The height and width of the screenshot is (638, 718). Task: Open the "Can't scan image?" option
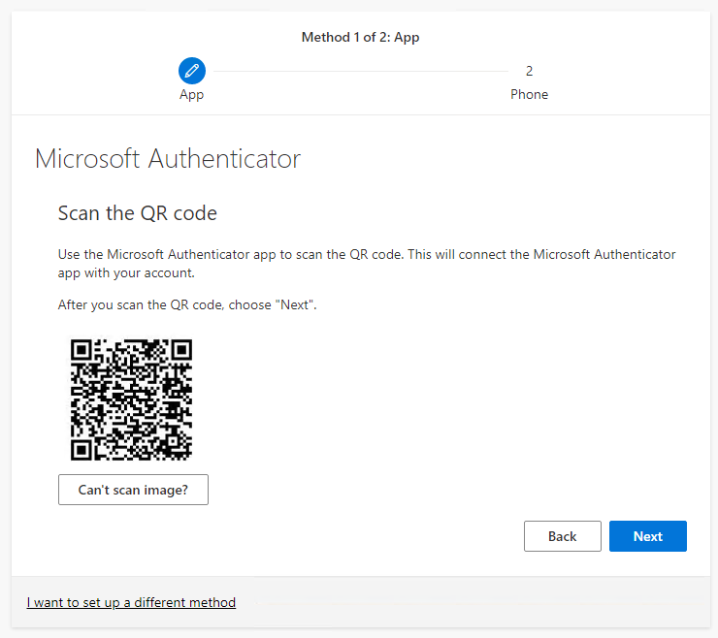pos(133,490)
